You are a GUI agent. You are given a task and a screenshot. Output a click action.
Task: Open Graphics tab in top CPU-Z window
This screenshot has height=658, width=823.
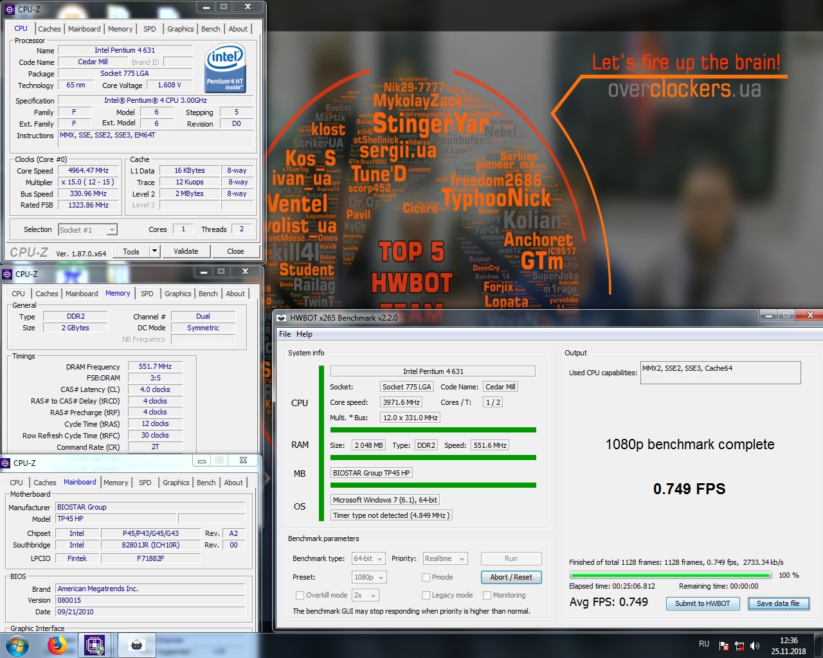click(x=180, y=29)
